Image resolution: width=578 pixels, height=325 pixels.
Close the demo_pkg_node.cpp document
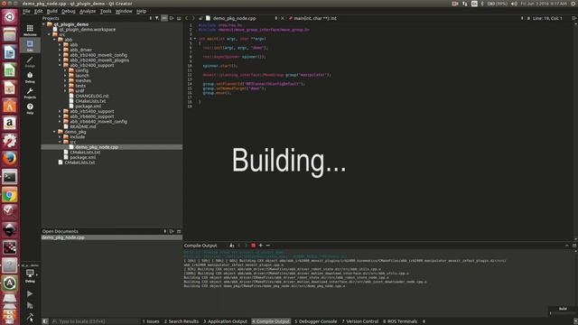coord(283,18)
